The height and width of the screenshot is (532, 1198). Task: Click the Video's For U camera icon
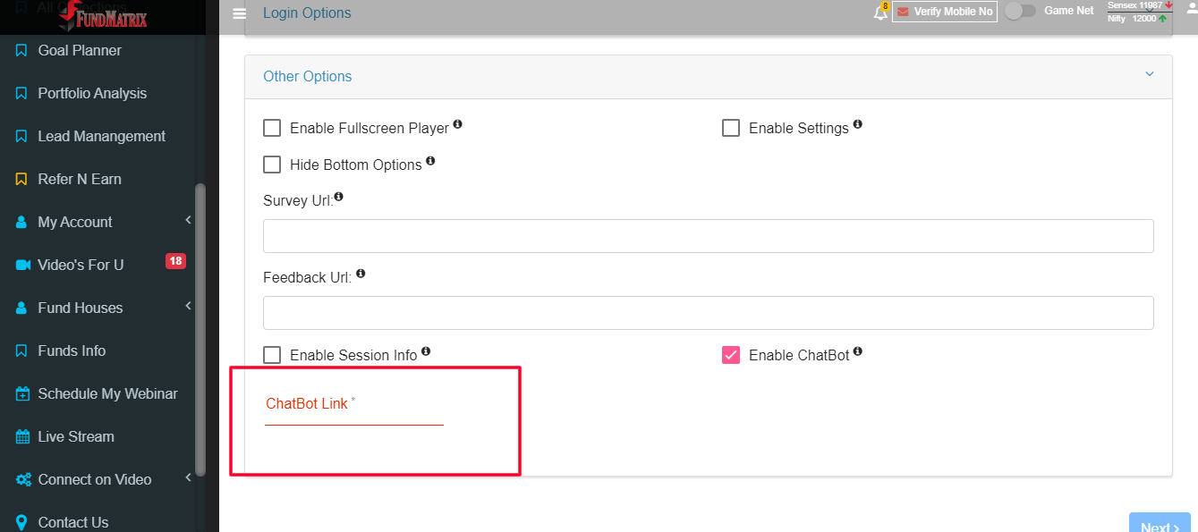point(22,265)
